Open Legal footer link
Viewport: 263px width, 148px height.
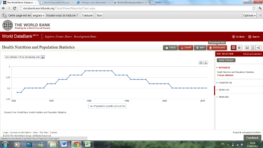[5, 133]
